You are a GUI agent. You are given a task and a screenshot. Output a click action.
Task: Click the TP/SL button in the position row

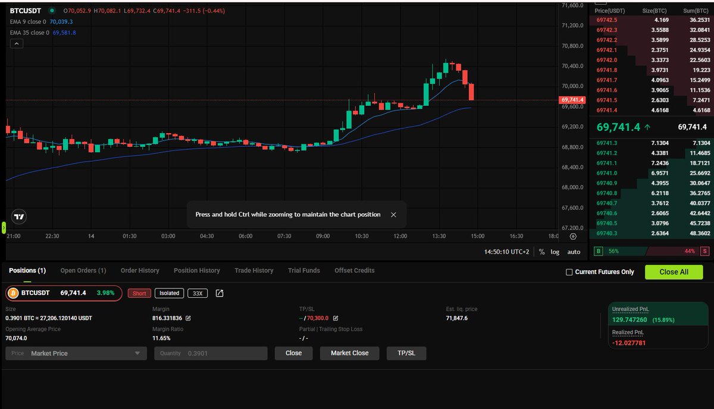coord(406,353)
